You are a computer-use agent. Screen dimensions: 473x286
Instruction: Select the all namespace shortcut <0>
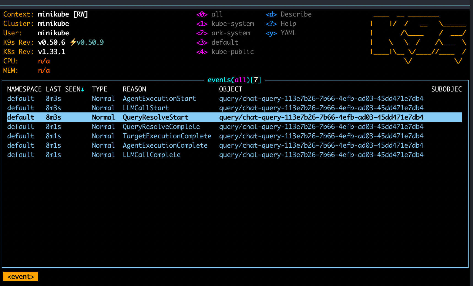click(209, 14)
